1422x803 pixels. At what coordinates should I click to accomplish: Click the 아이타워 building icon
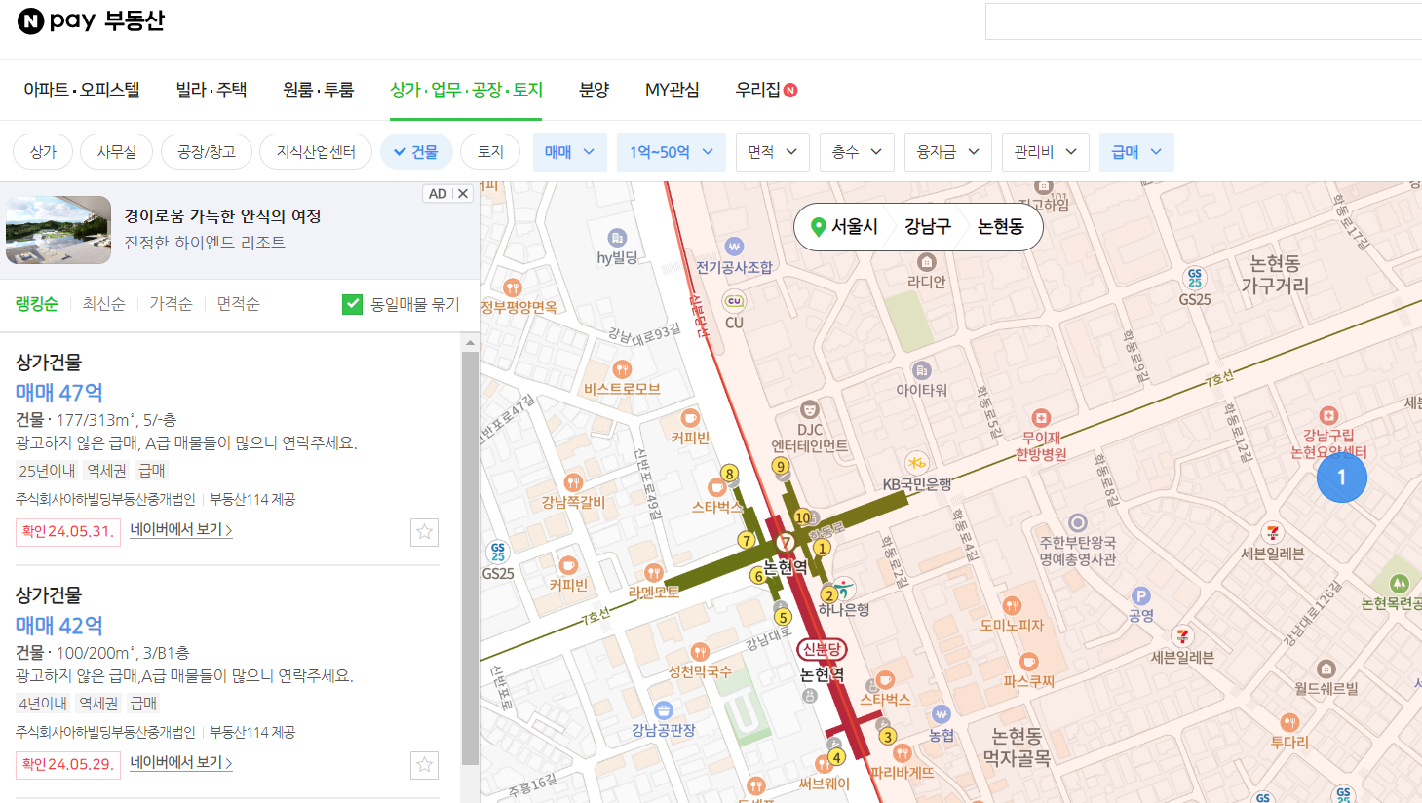click(x=921, y=370)
